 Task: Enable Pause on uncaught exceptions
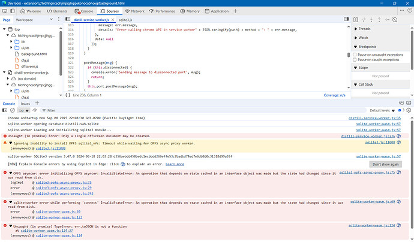pos(355,55)
